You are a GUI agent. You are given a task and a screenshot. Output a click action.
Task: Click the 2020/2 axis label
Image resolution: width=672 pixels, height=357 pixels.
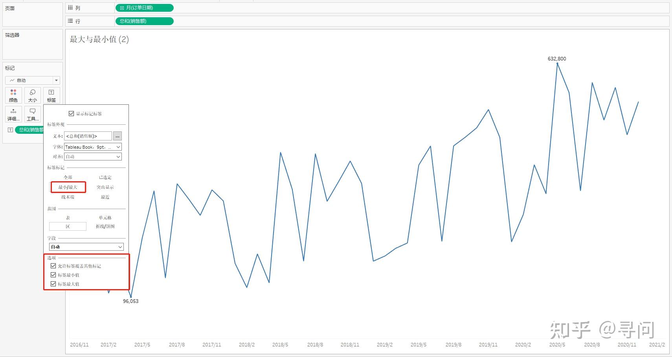click(x=523, y=345)
